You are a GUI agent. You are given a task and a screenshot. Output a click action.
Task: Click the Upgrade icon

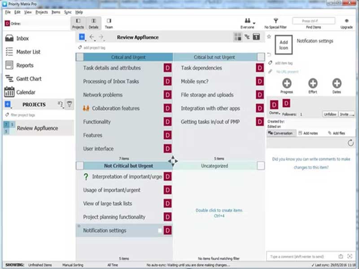pos(346,21)
